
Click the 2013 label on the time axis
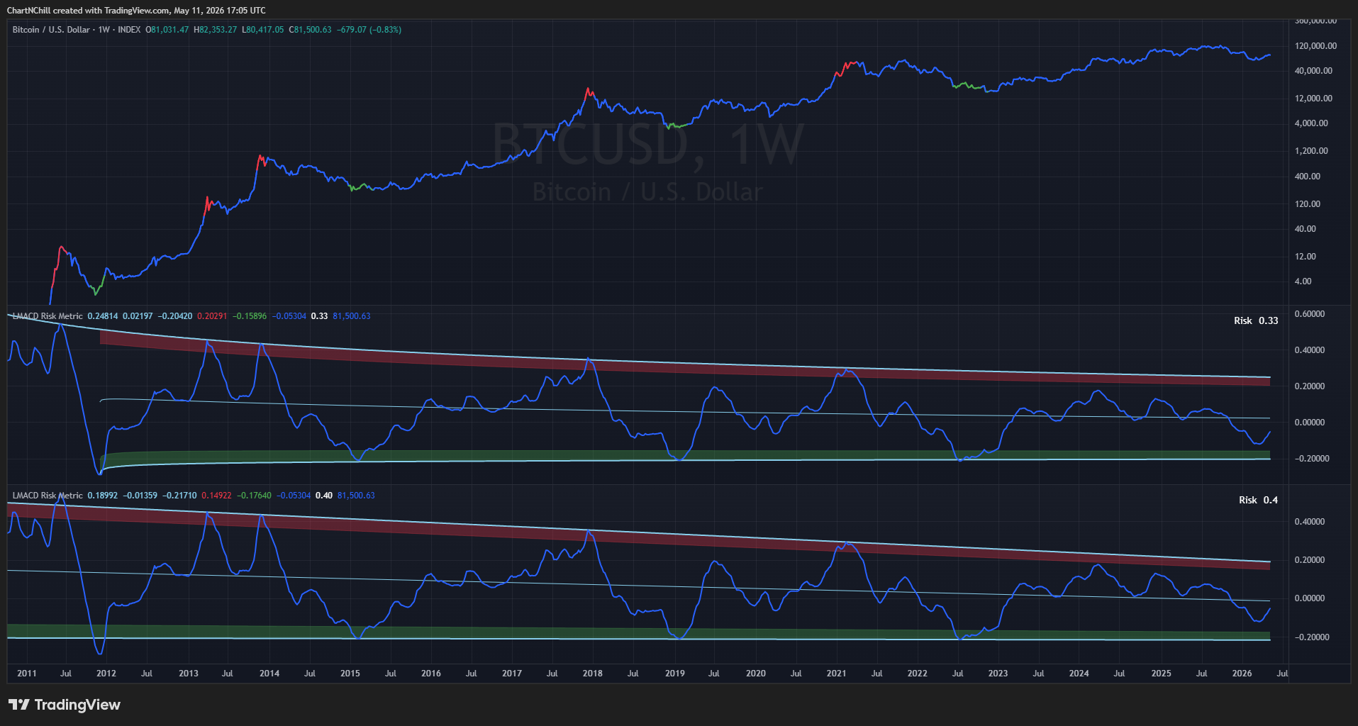coord(189,674)
